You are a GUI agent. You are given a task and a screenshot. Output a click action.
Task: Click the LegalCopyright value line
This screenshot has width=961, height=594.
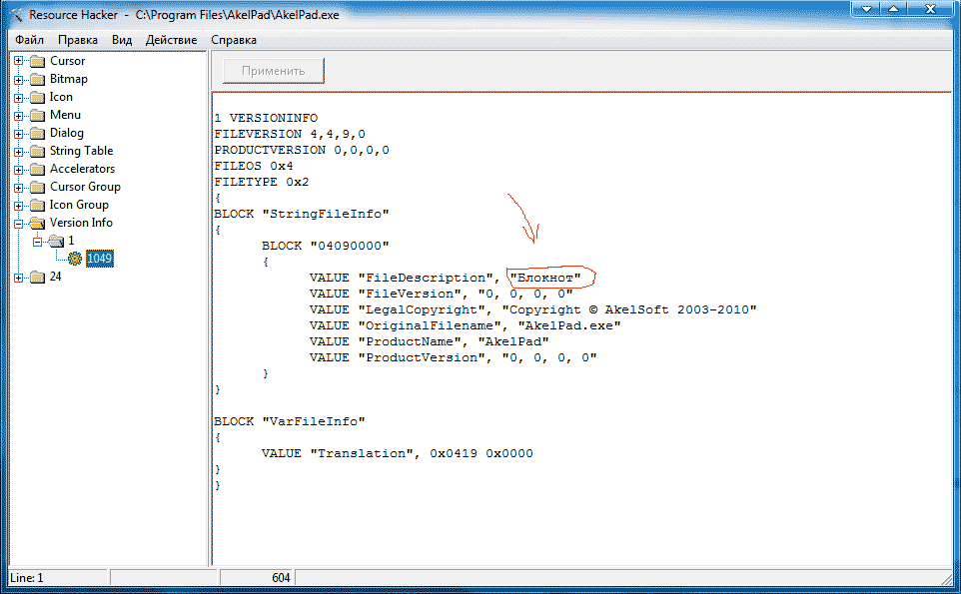click(x=533, y=309)
